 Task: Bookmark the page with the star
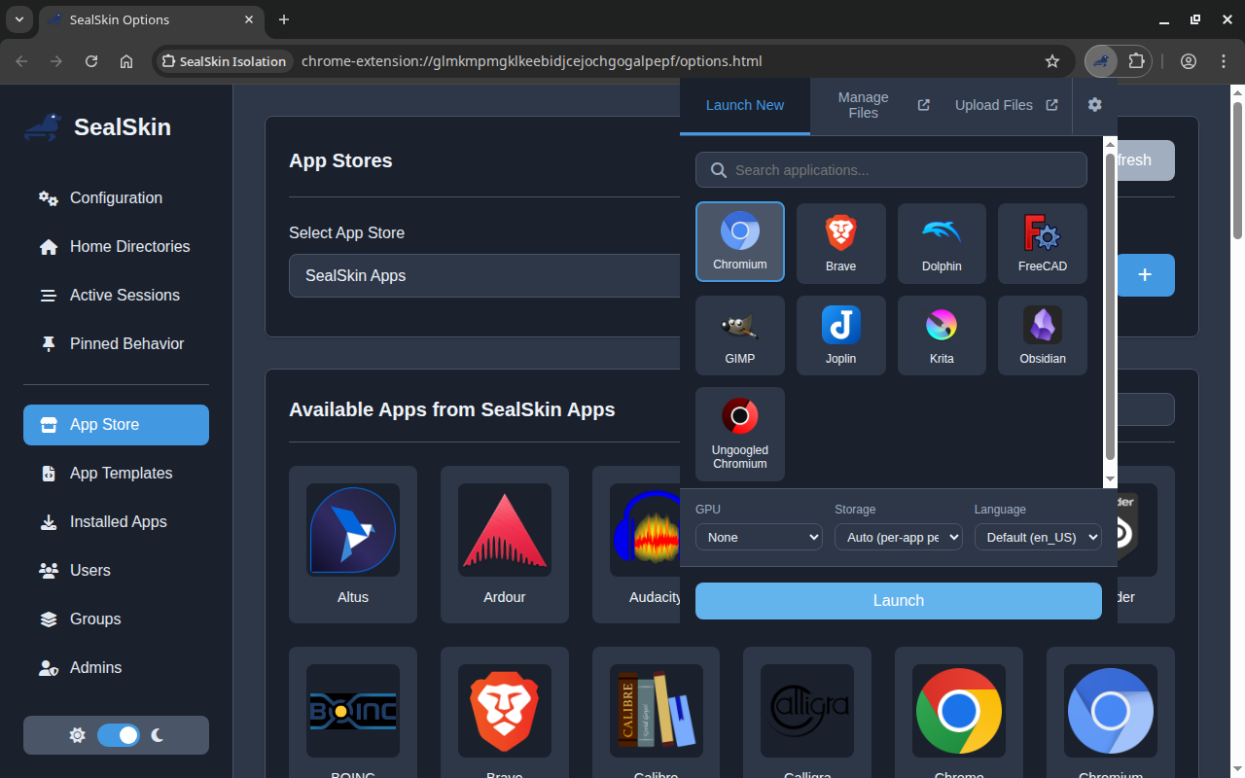coord(1051,60)
